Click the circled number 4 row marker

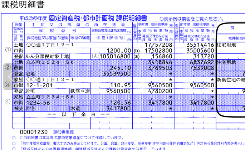(8, 102)
